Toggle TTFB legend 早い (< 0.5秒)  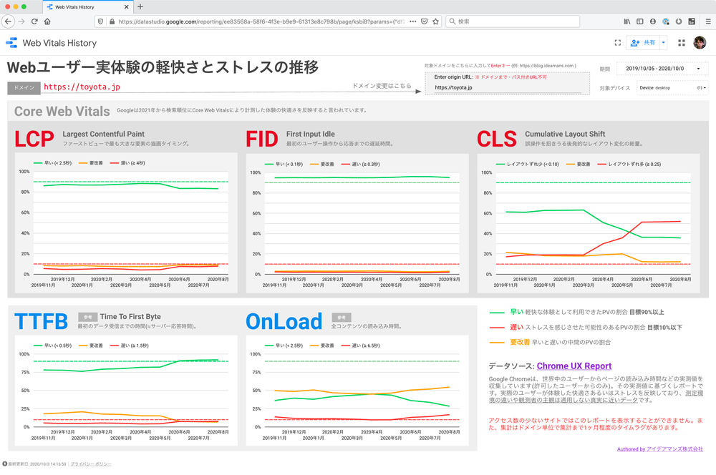click(52, 346)
